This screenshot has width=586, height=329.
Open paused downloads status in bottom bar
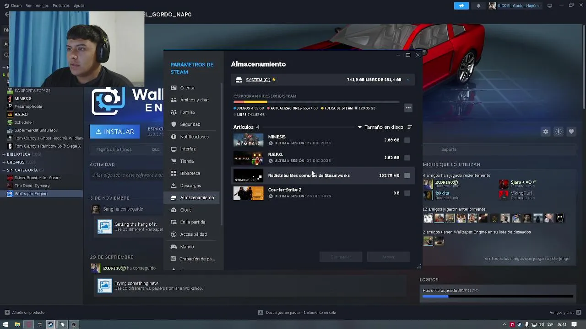297,313
